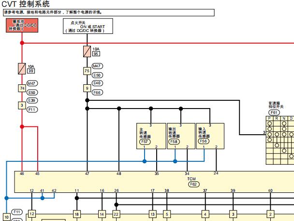
Task: Click the "F56" connector label
Action: pyautogui.click(x=204, y=141)
